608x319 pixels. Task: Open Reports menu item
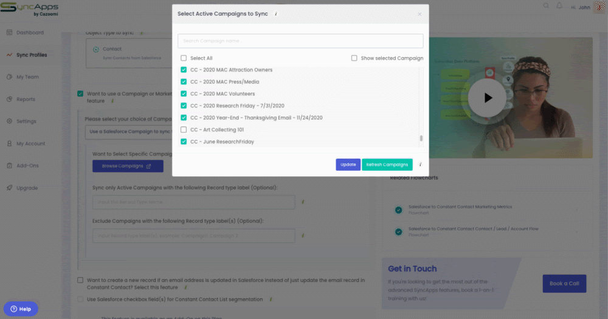(x=26, y=99)
